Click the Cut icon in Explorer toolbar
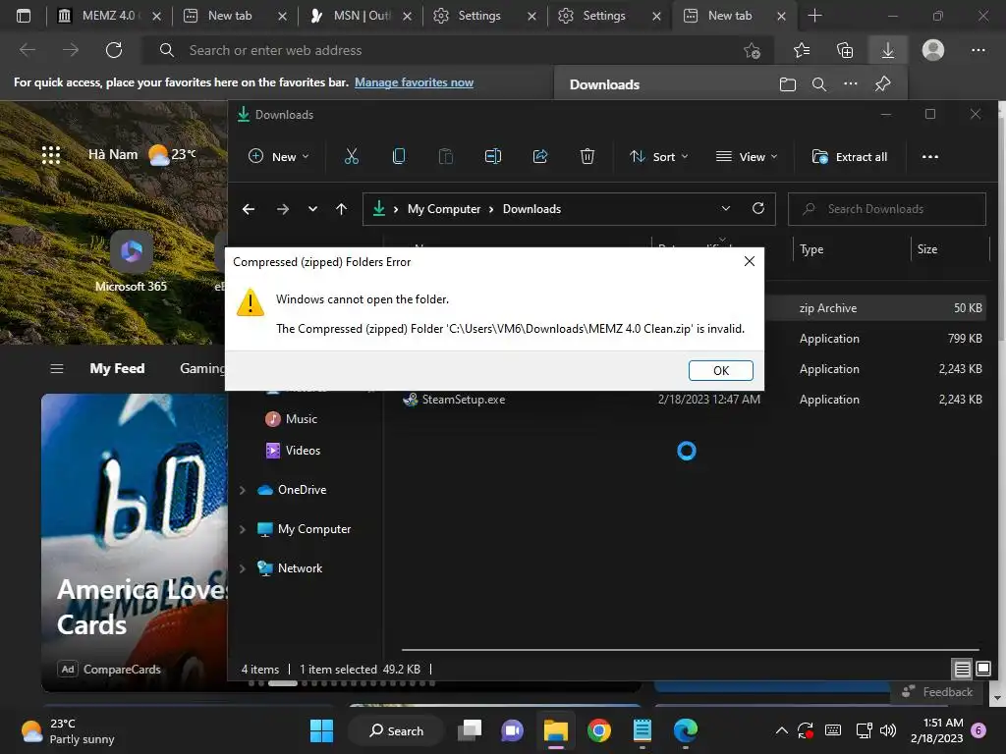The image size is (1006, 754). pyautogui.click(x=352, y=156)
